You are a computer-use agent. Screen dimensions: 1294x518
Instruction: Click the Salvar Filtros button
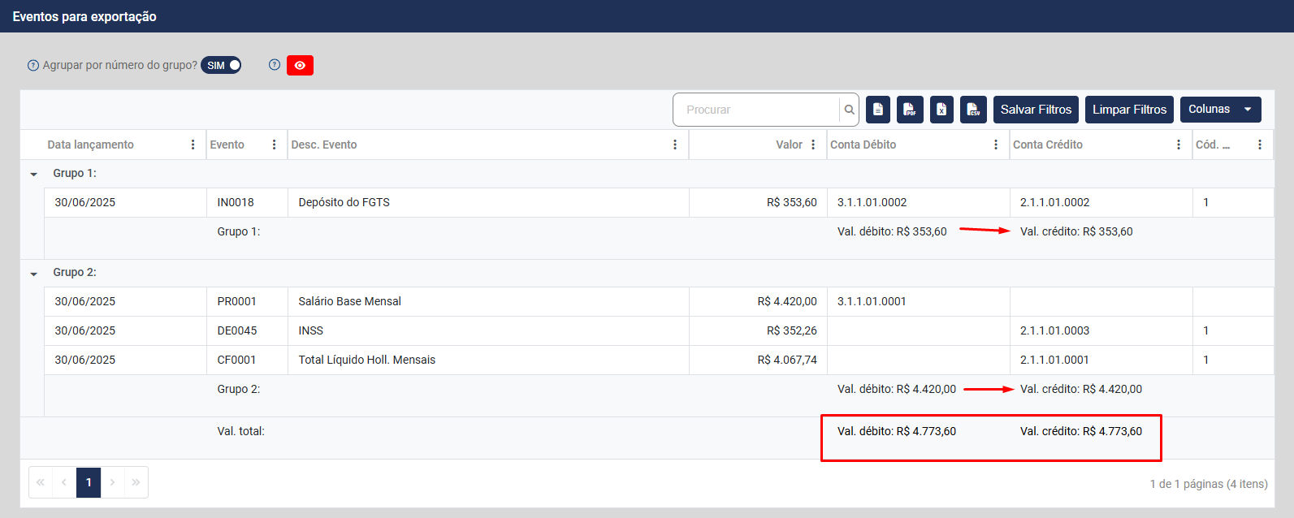click(1036, 110)
